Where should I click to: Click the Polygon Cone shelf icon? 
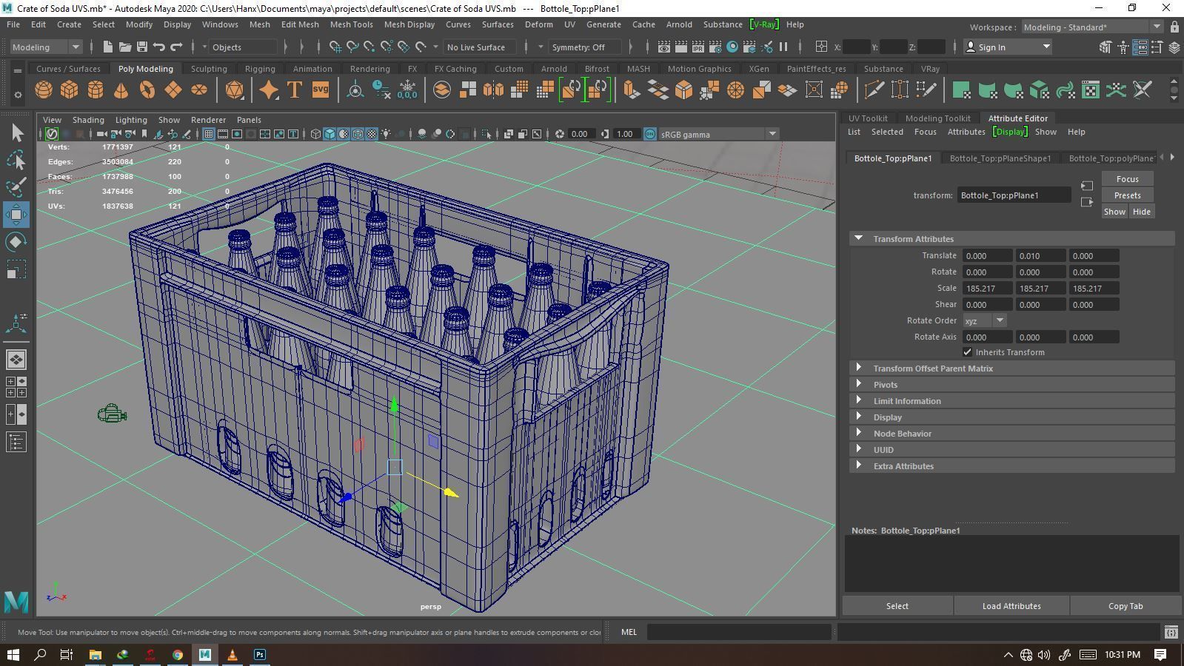coord(121,90)
